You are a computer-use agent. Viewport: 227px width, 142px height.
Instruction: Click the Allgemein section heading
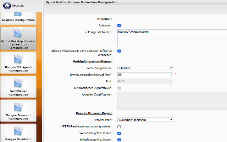coord(105,19)
